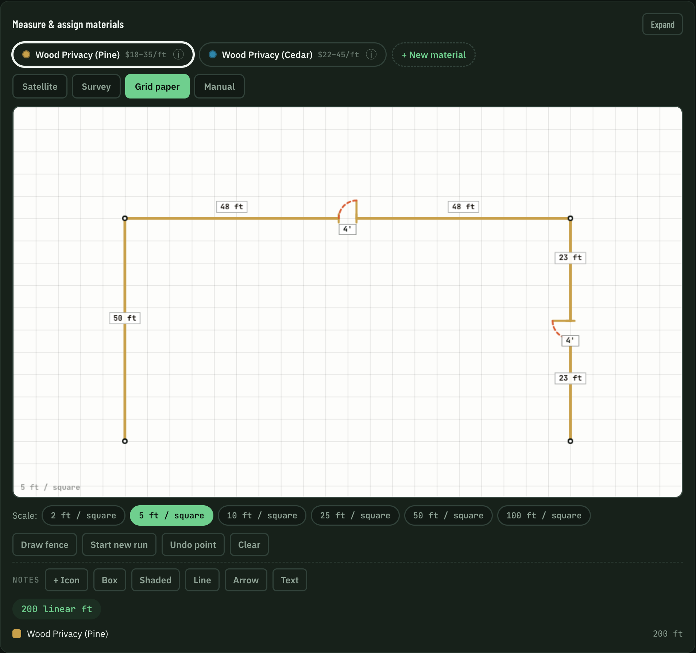
Task: Click the right 48 ft segment label
Action: click(x=463, y=206)
